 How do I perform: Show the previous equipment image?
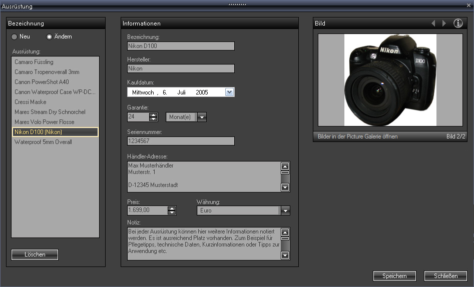pyautogui.click(x=433, y=23)
